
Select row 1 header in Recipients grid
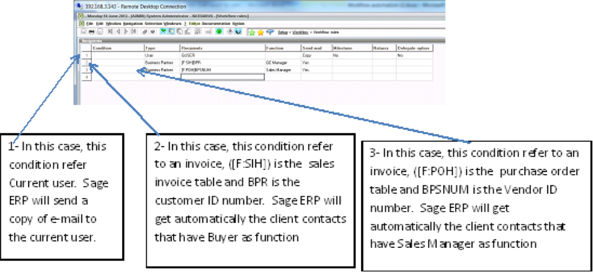86,55
